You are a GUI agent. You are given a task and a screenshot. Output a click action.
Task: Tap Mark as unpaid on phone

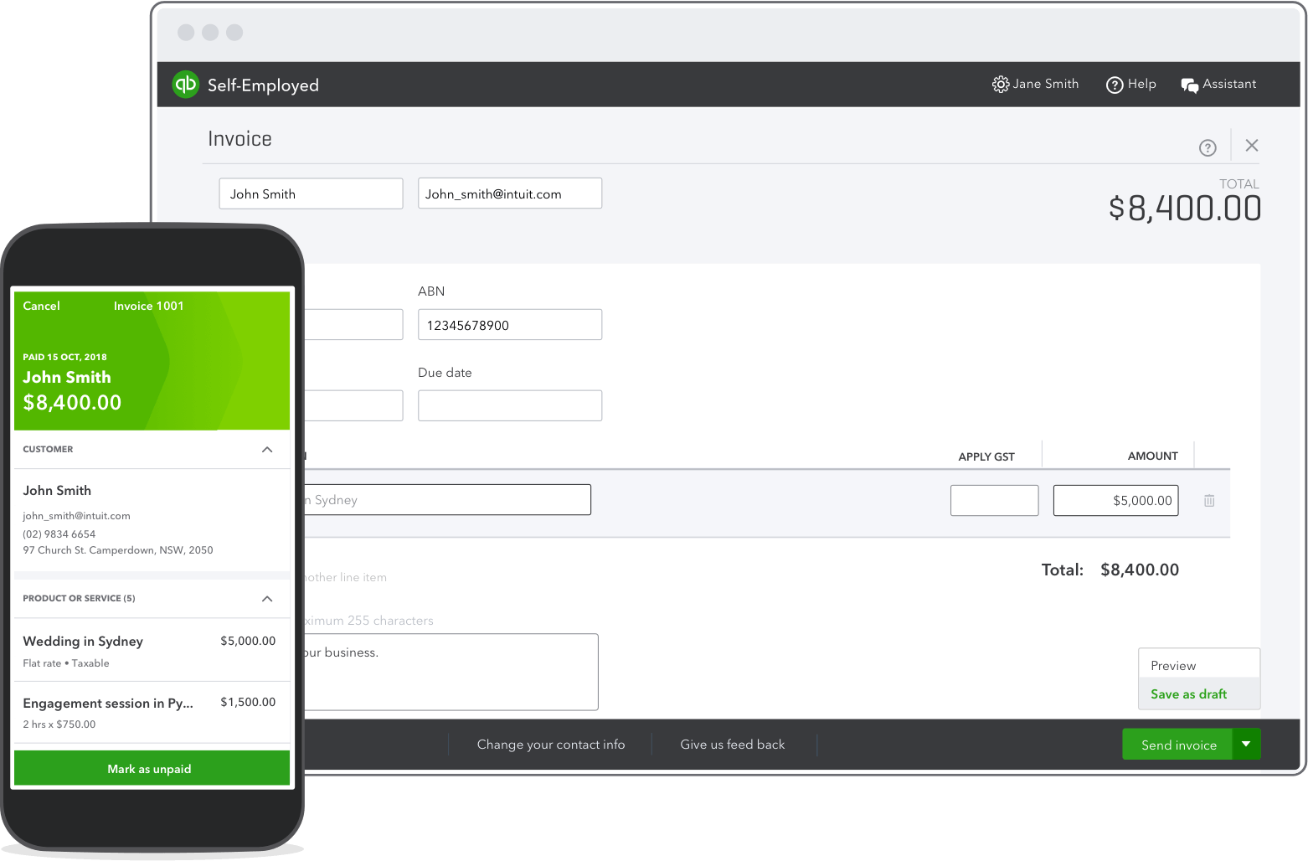click(x=152, y=768)
